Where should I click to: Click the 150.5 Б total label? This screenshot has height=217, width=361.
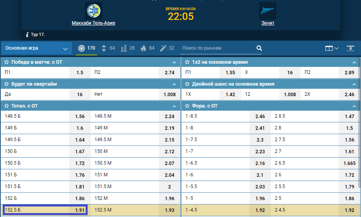pyautogui.click(x=13, y=163)
